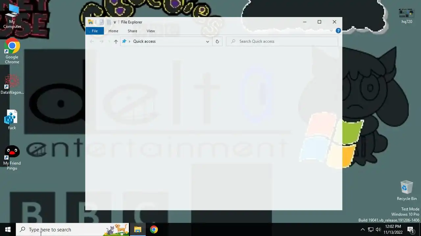Select the My Friend Pingu desktop icon
This screenshot has height=236, width=421.
12,158
